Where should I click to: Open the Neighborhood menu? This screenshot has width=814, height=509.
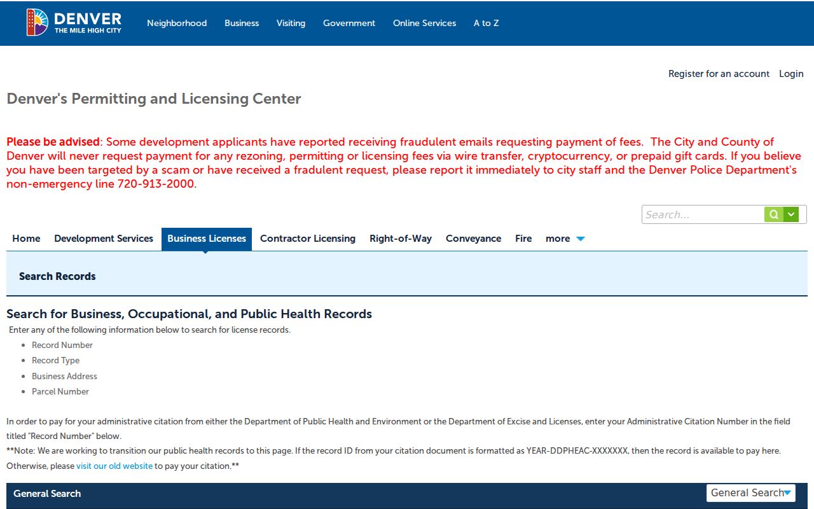177,23
